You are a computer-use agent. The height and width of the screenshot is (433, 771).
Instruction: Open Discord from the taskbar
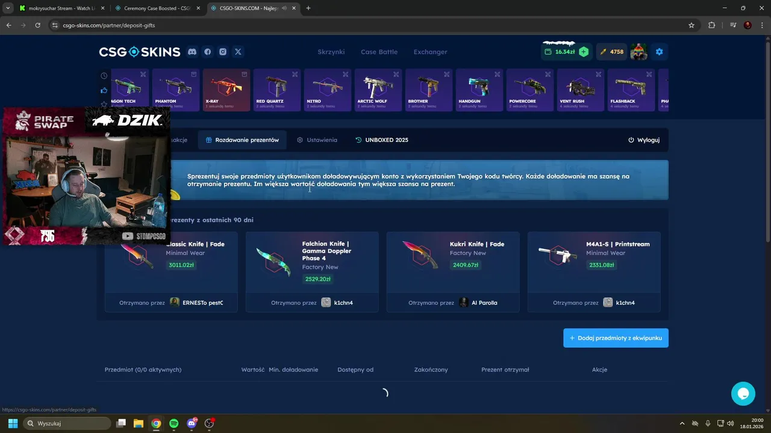click(192, 423)
